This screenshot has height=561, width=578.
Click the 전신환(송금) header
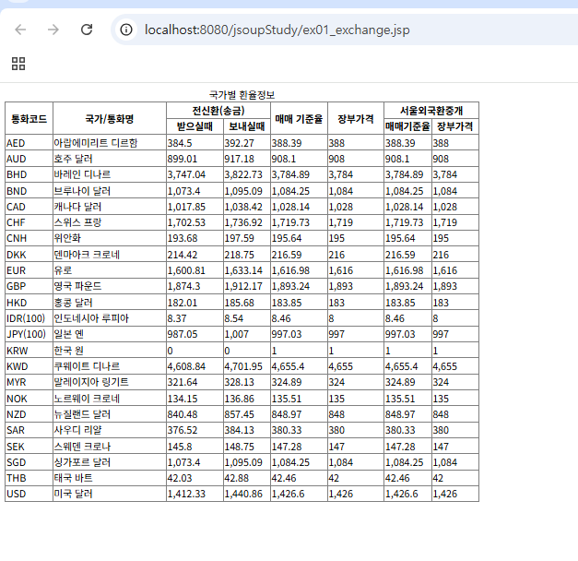click(218, 111)
